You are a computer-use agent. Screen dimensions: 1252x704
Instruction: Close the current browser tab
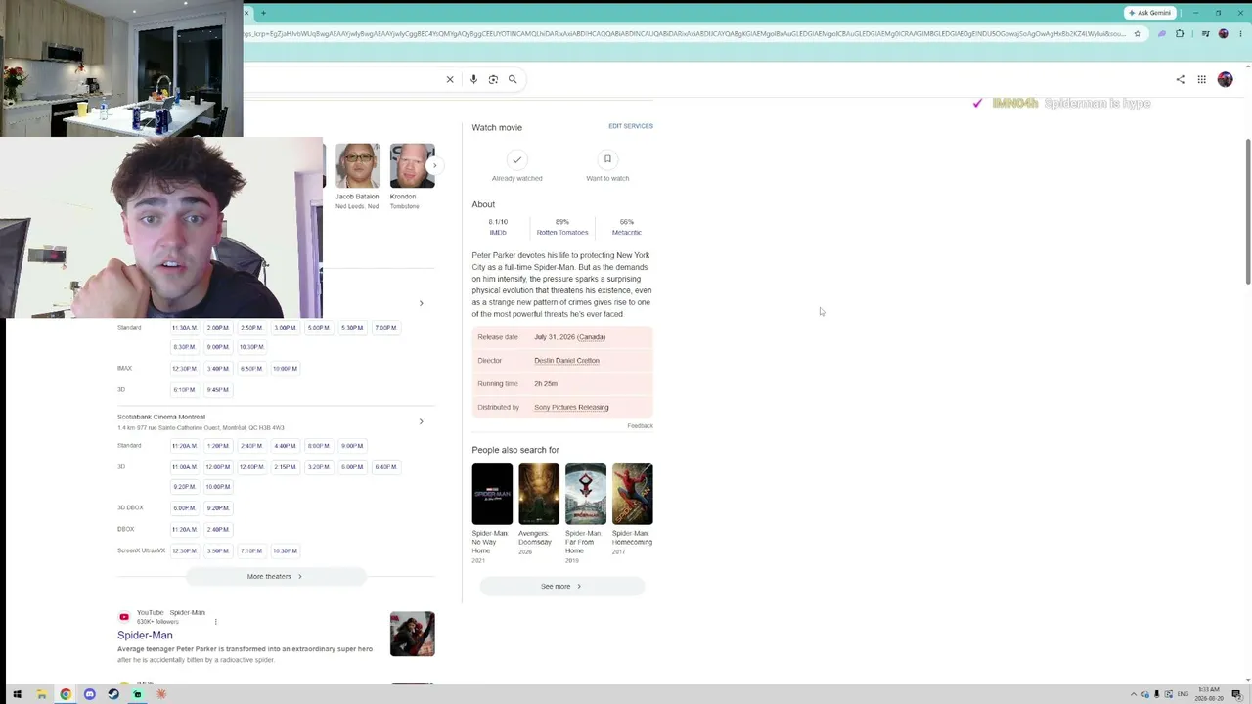(247, 13)
